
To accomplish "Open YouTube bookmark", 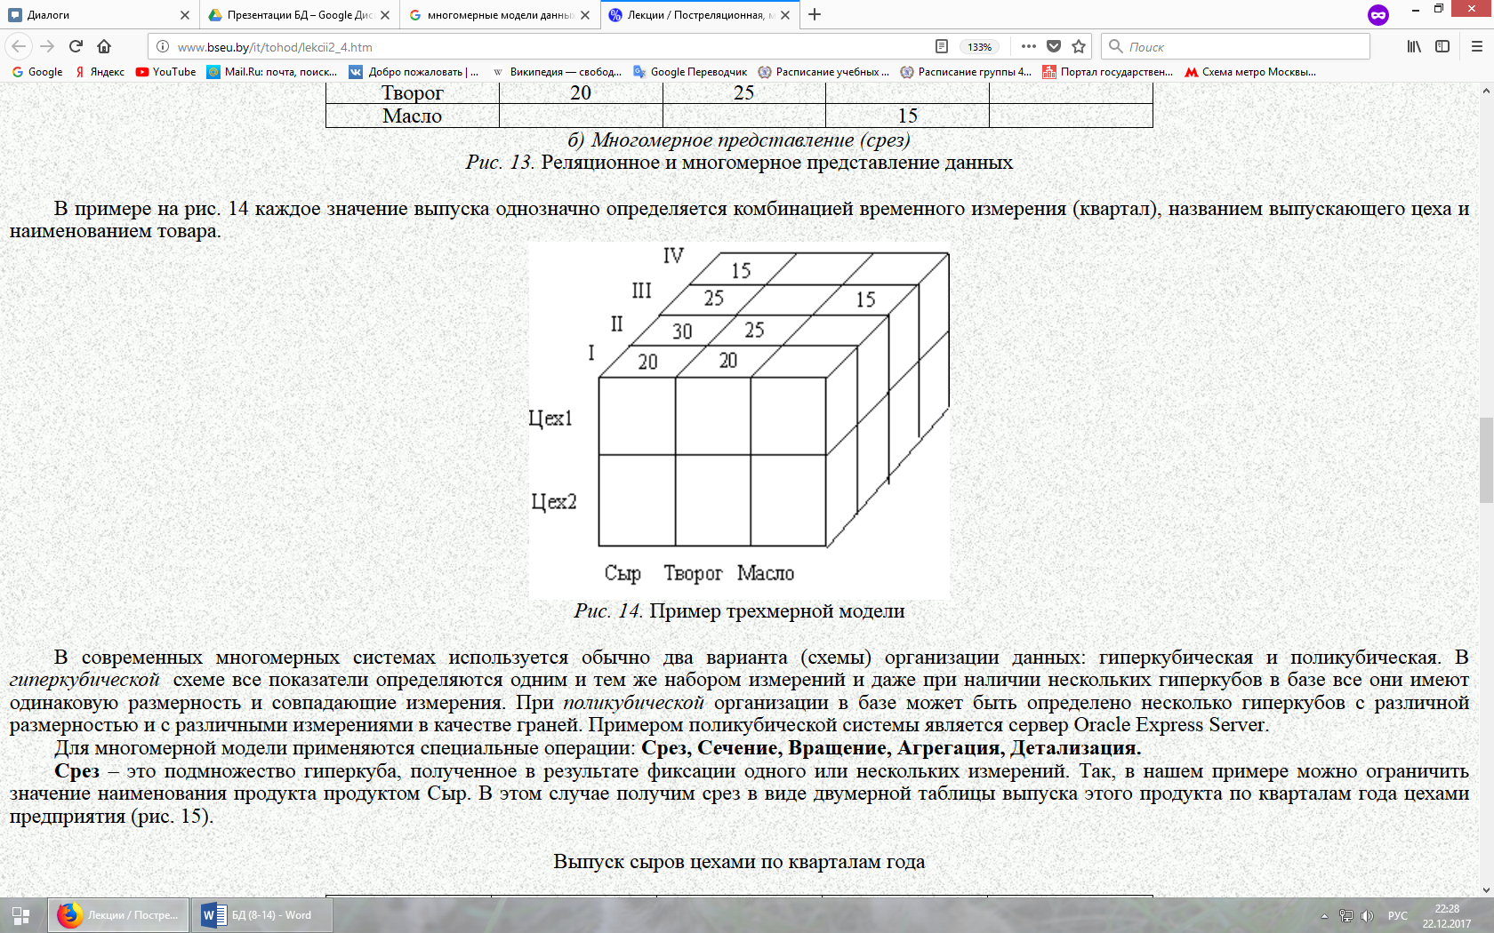I will tap(166, 72).
